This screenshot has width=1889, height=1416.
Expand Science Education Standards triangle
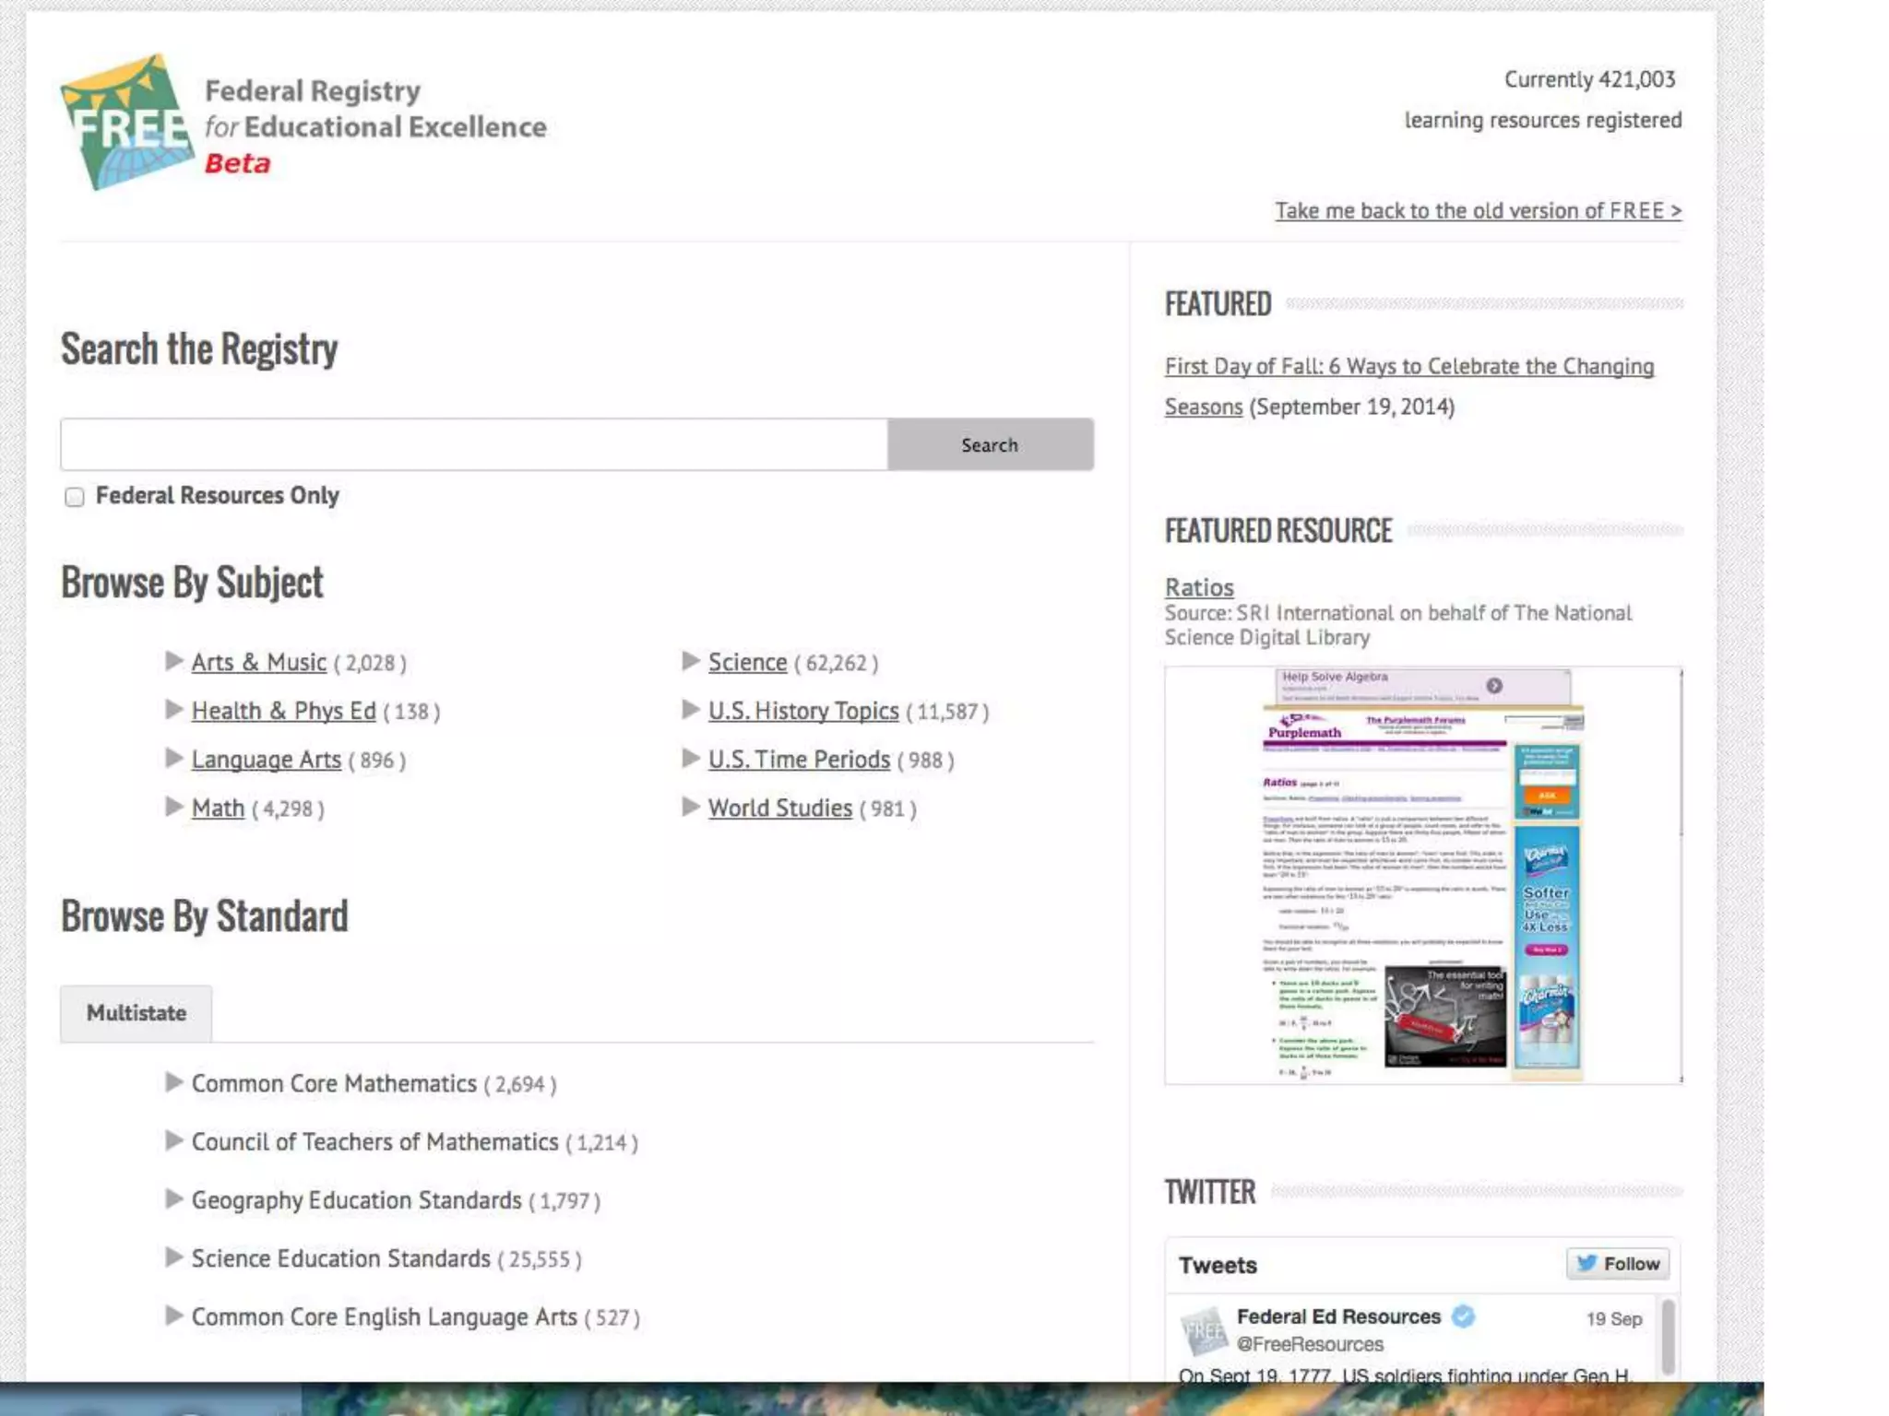click(x=173, y=1257)
